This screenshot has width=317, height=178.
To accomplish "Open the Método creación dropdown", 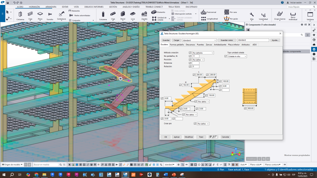I will point(203,53).
